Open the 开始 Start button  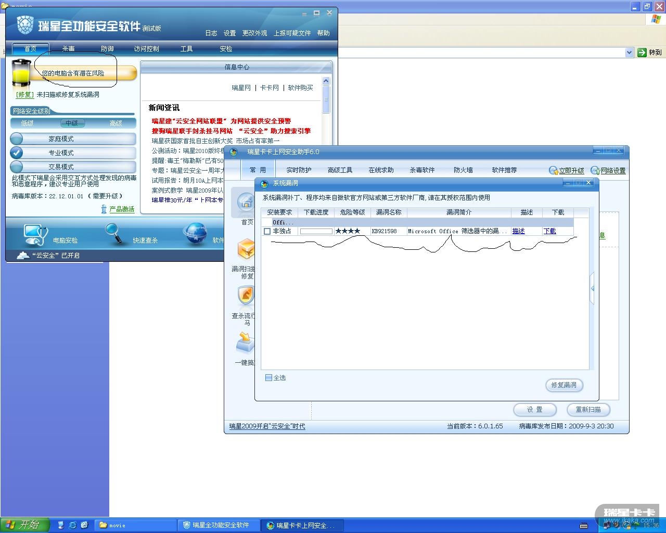pyautogui.click(x=25, y=525)
